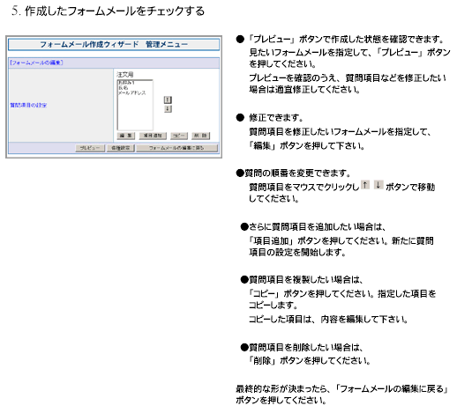
Task: Click the フォームメール作成ウィザード 管理メニュー title
Action: click(x=114, y=45)
